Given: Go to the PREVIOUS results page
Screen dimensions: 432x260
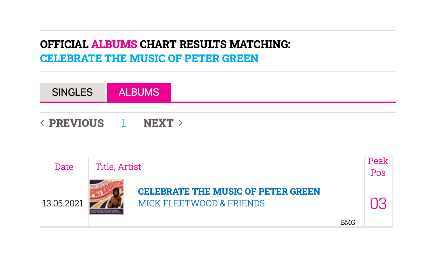Looking at the screenshot, I should (76, 123).
